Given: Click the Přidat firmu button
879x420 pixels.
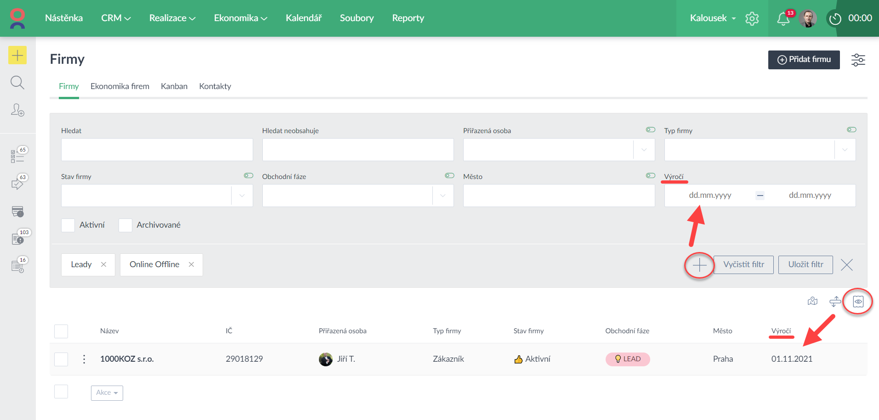Looking at the screenshot, I should click(x=804, y=60).
